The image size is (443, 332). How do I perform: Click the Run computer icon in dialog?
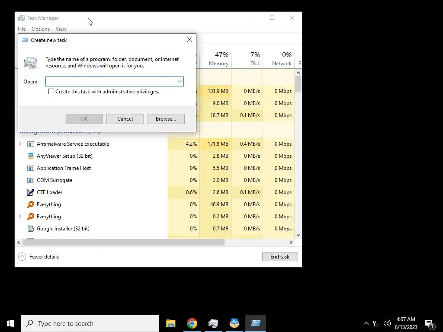pyautogui.click(x=30, y=63)
